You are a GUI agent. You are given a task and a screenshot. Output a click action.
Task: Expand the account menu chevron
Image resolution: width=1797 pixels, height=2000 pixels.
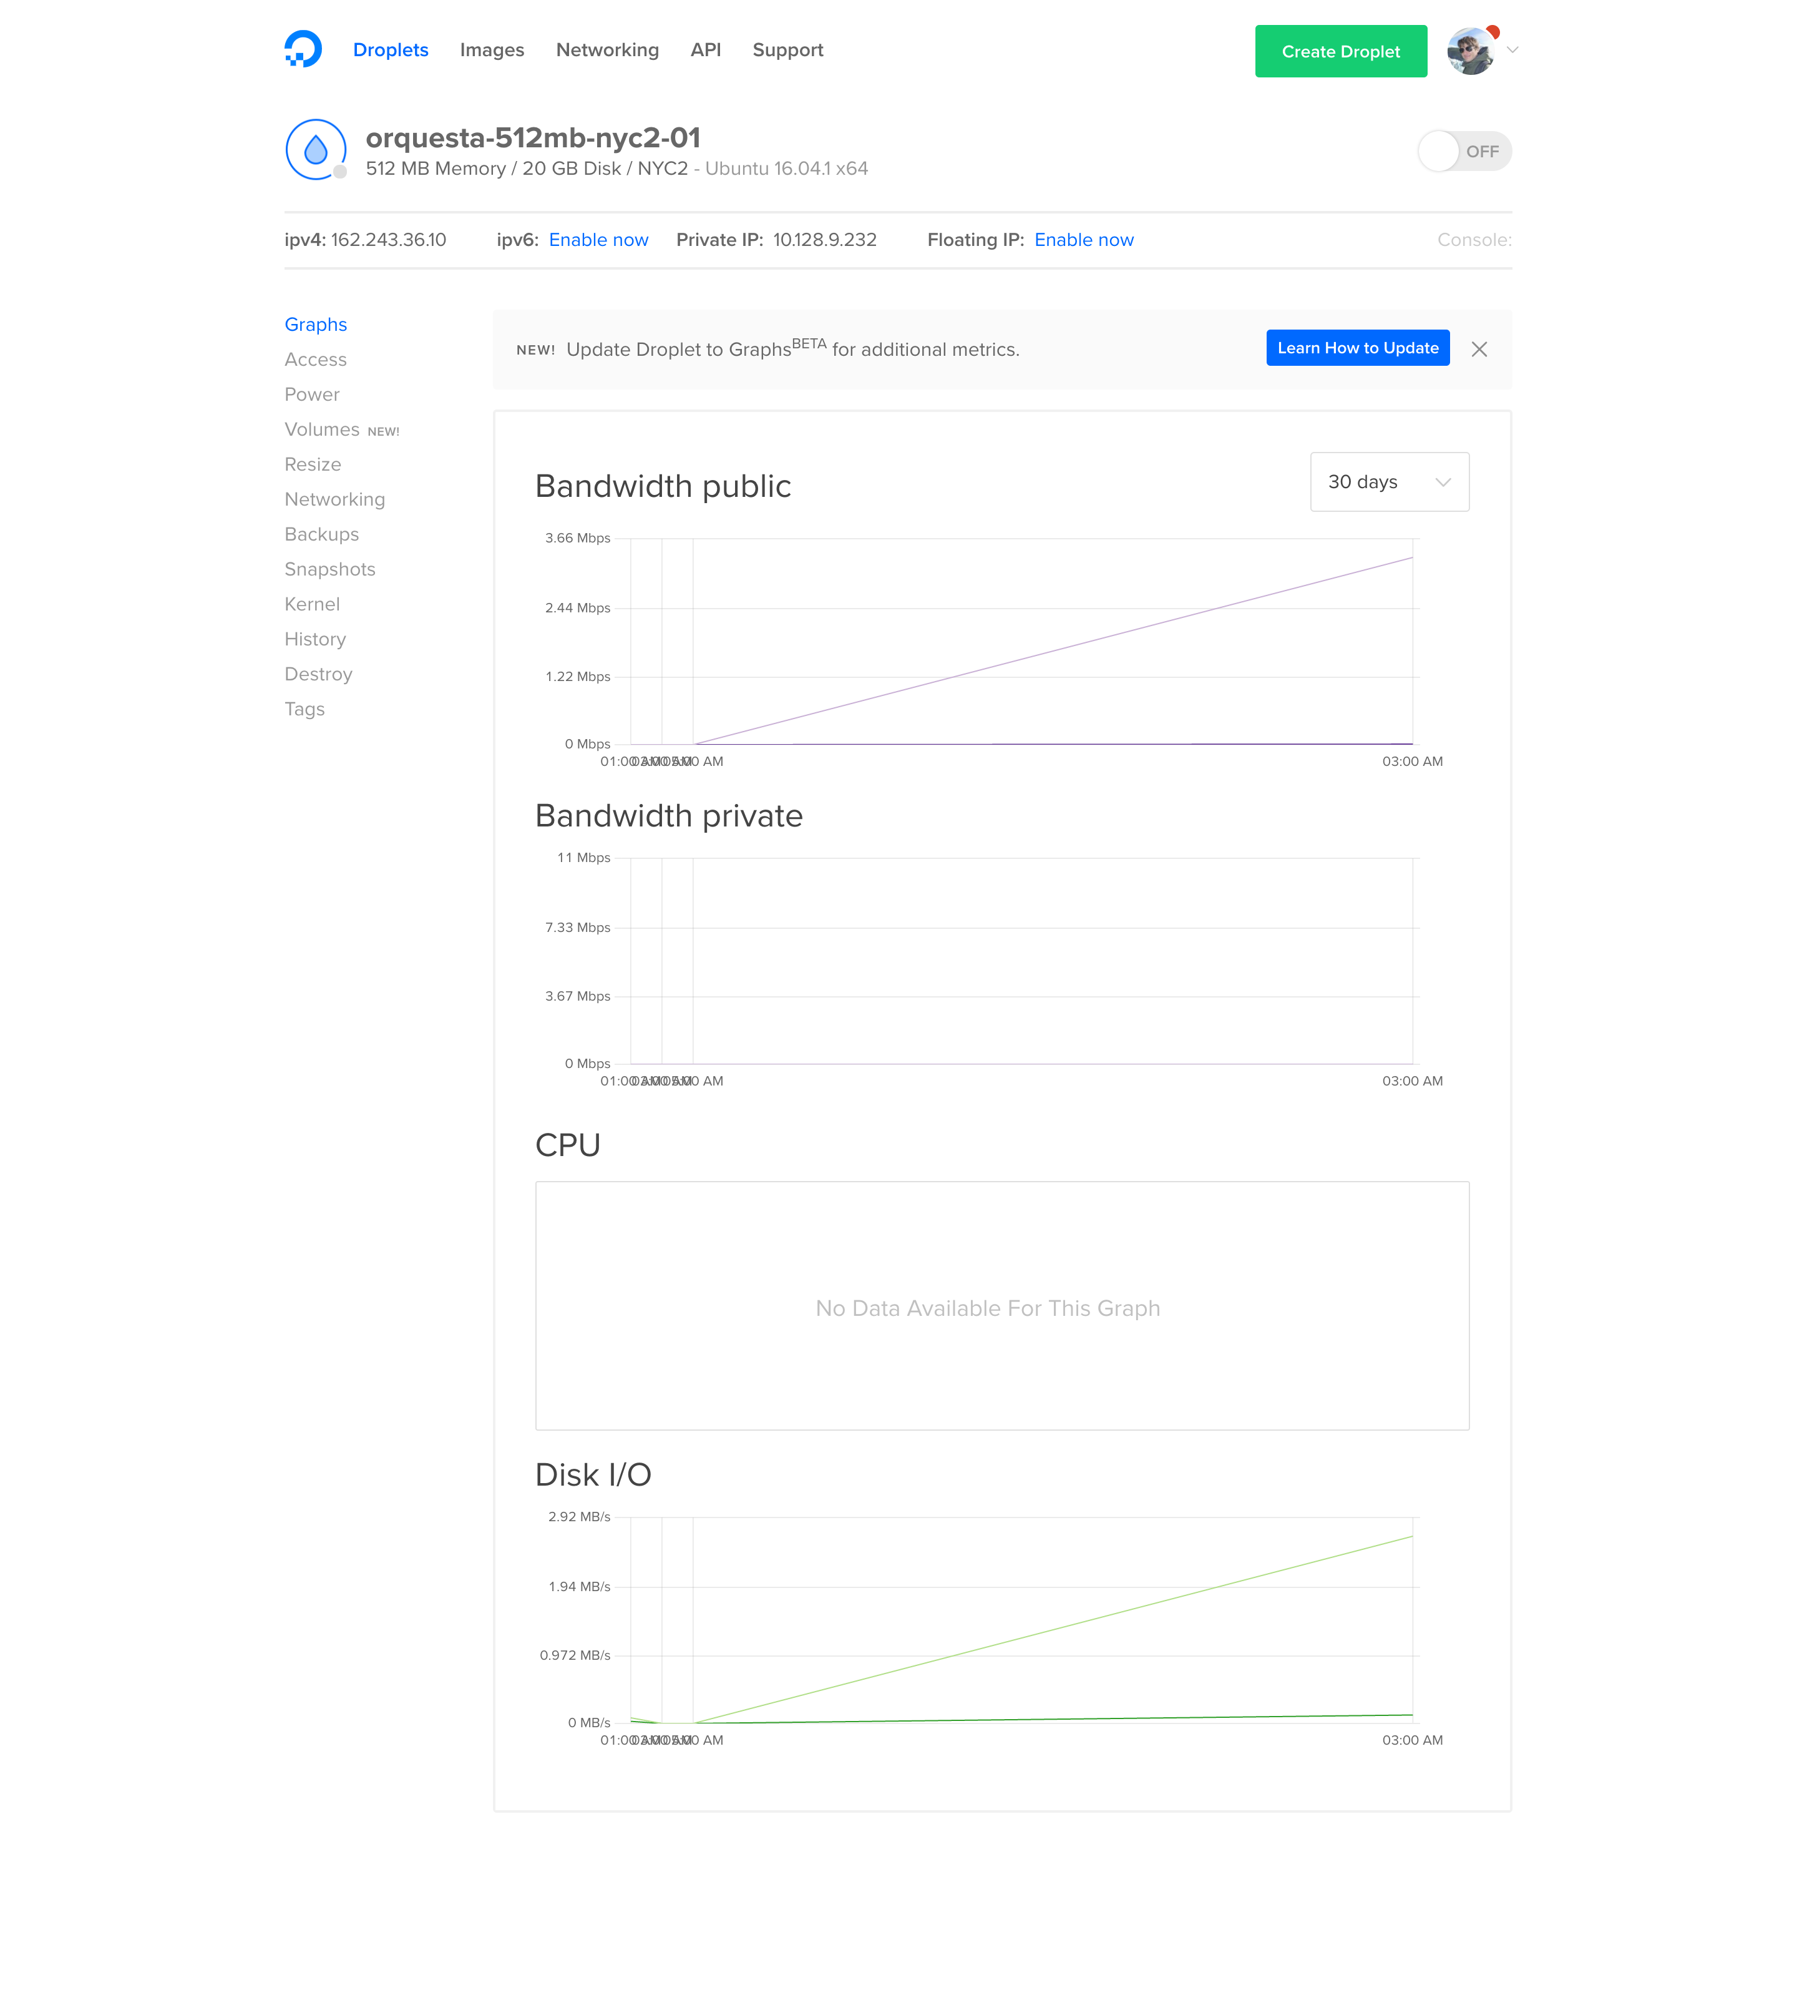[1512, 49]
